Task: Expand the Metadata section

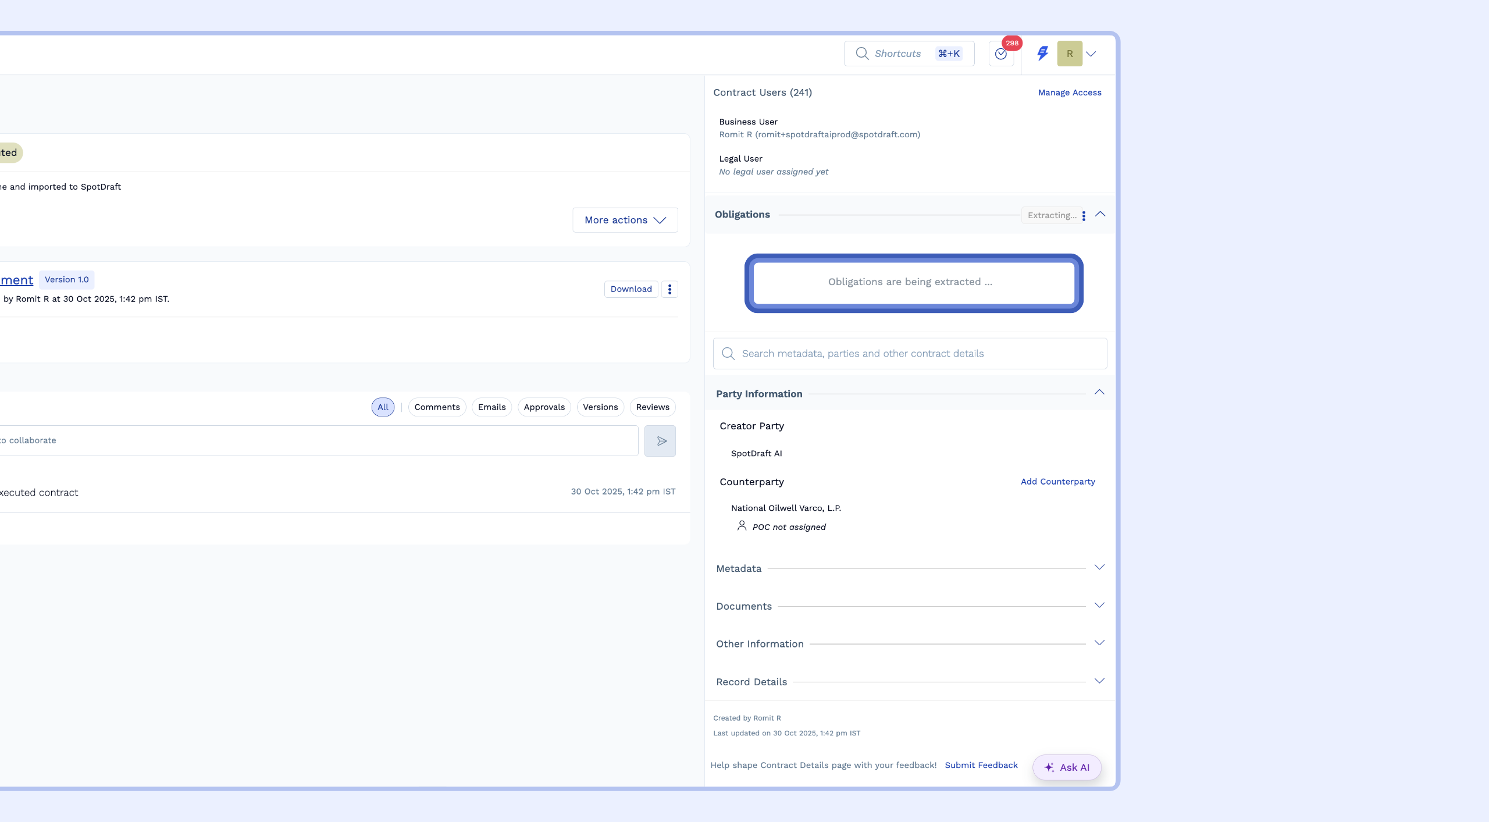Action: coord(1099,567)
